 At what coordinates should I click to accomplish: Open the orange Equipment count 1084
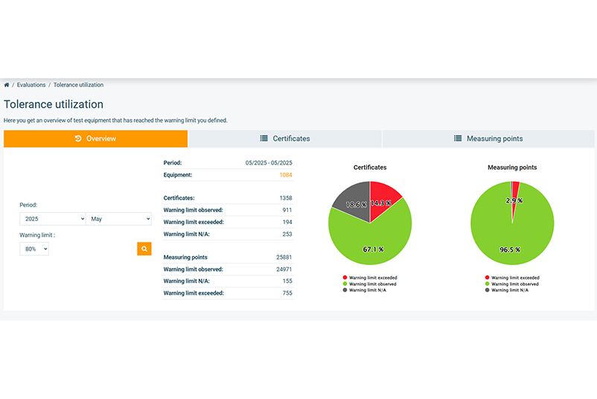[x=285, y=175]
